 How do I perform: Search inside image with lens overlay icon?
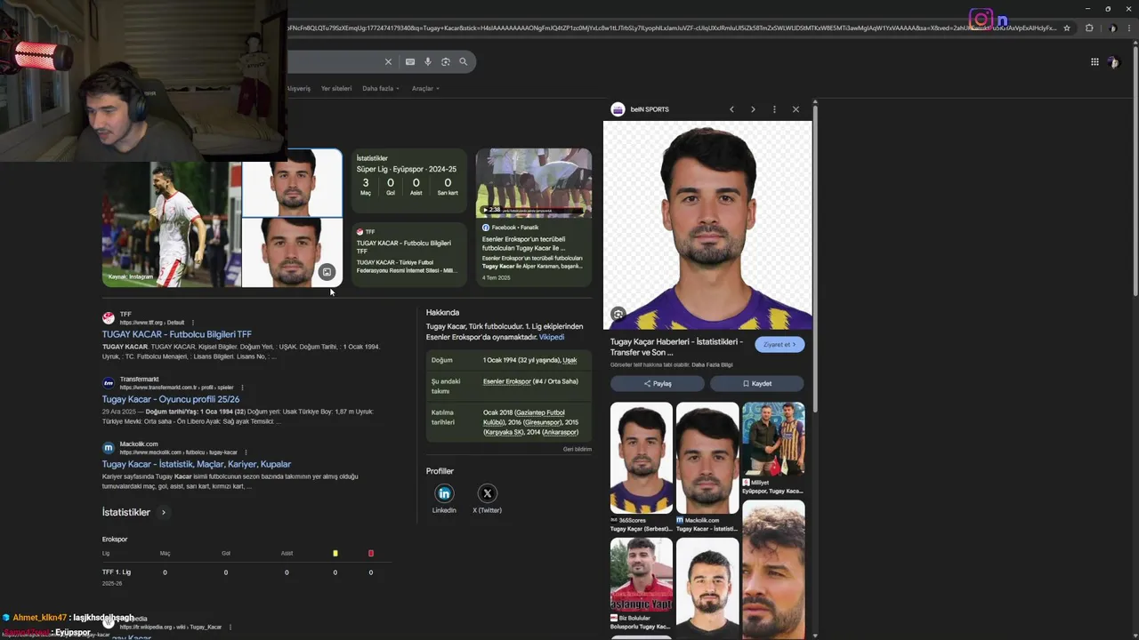click(x=618, y=314)
